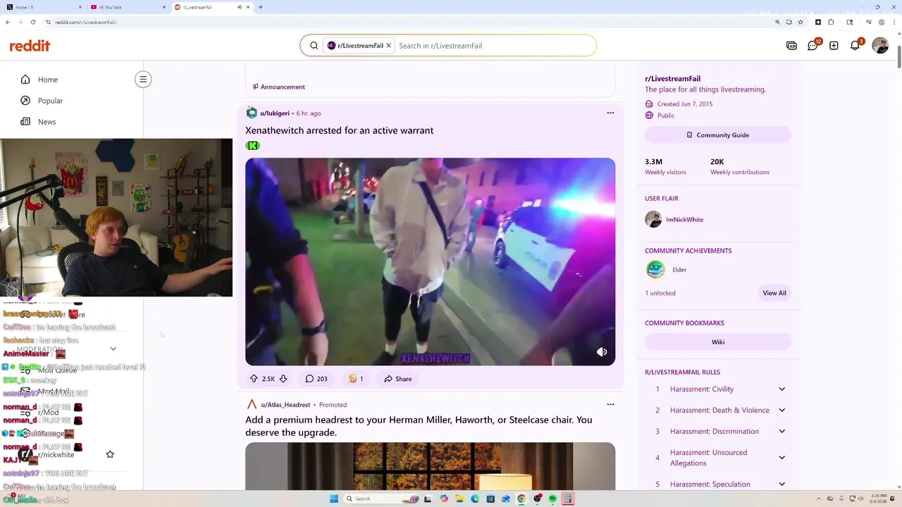Play the Xenathewitch arrest video
Screen dimensions: 902x507
430,262
